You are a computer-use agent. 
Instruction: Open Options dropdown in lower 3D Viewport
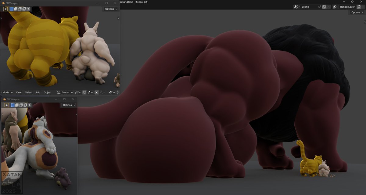click(x=69, y=105)
